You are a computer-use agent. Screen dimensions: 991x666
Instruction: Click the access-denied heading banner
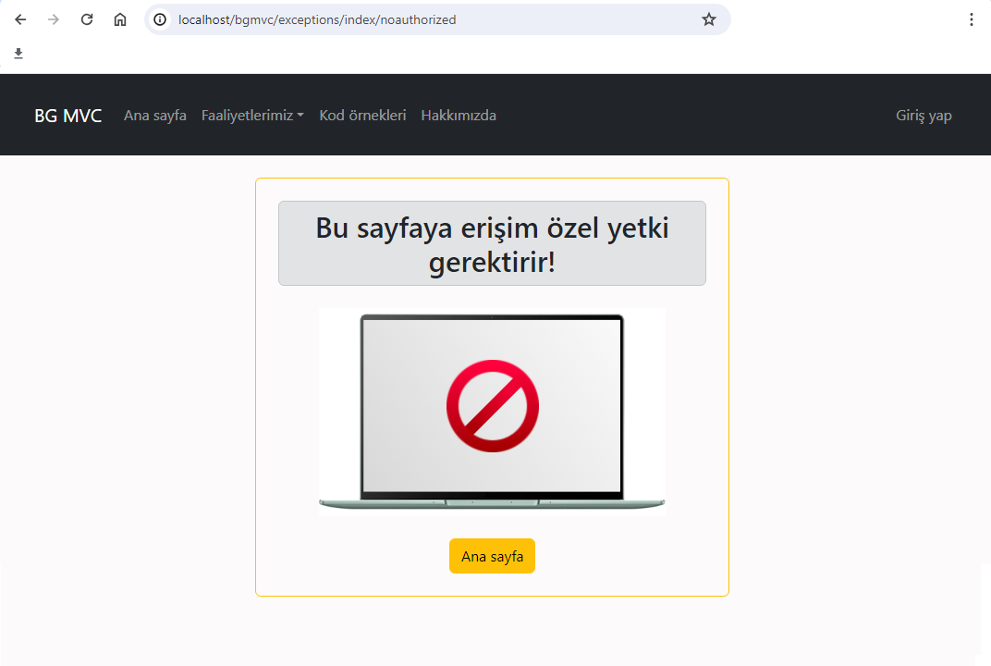pos(492,243)
